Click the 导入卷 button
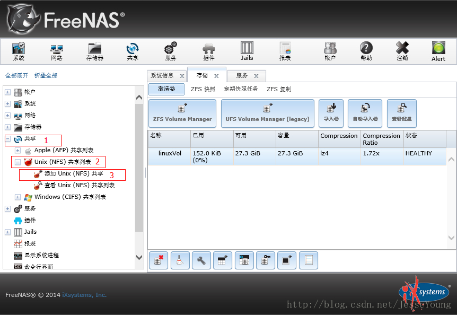457x315 pixels. click(x=331, y=113)
